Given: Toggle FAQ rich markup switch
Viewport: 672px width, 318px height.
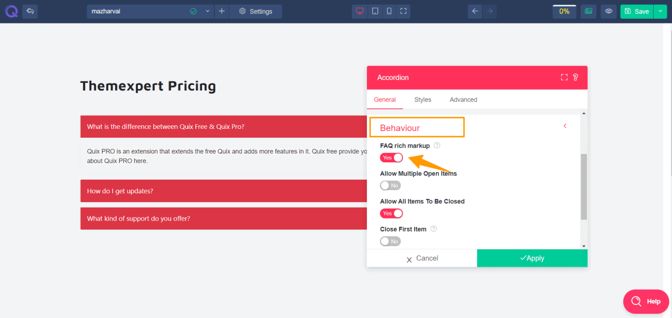Looking at the screenshot, I should click(391, 158).
